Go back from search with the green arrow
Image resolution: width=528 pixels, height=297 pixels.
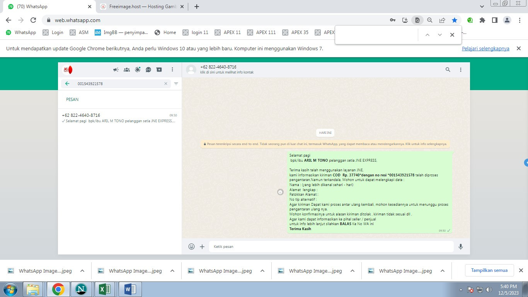[67, 84]
